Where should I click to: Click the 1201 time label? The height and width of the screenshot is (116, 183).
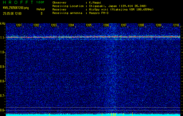19,25
